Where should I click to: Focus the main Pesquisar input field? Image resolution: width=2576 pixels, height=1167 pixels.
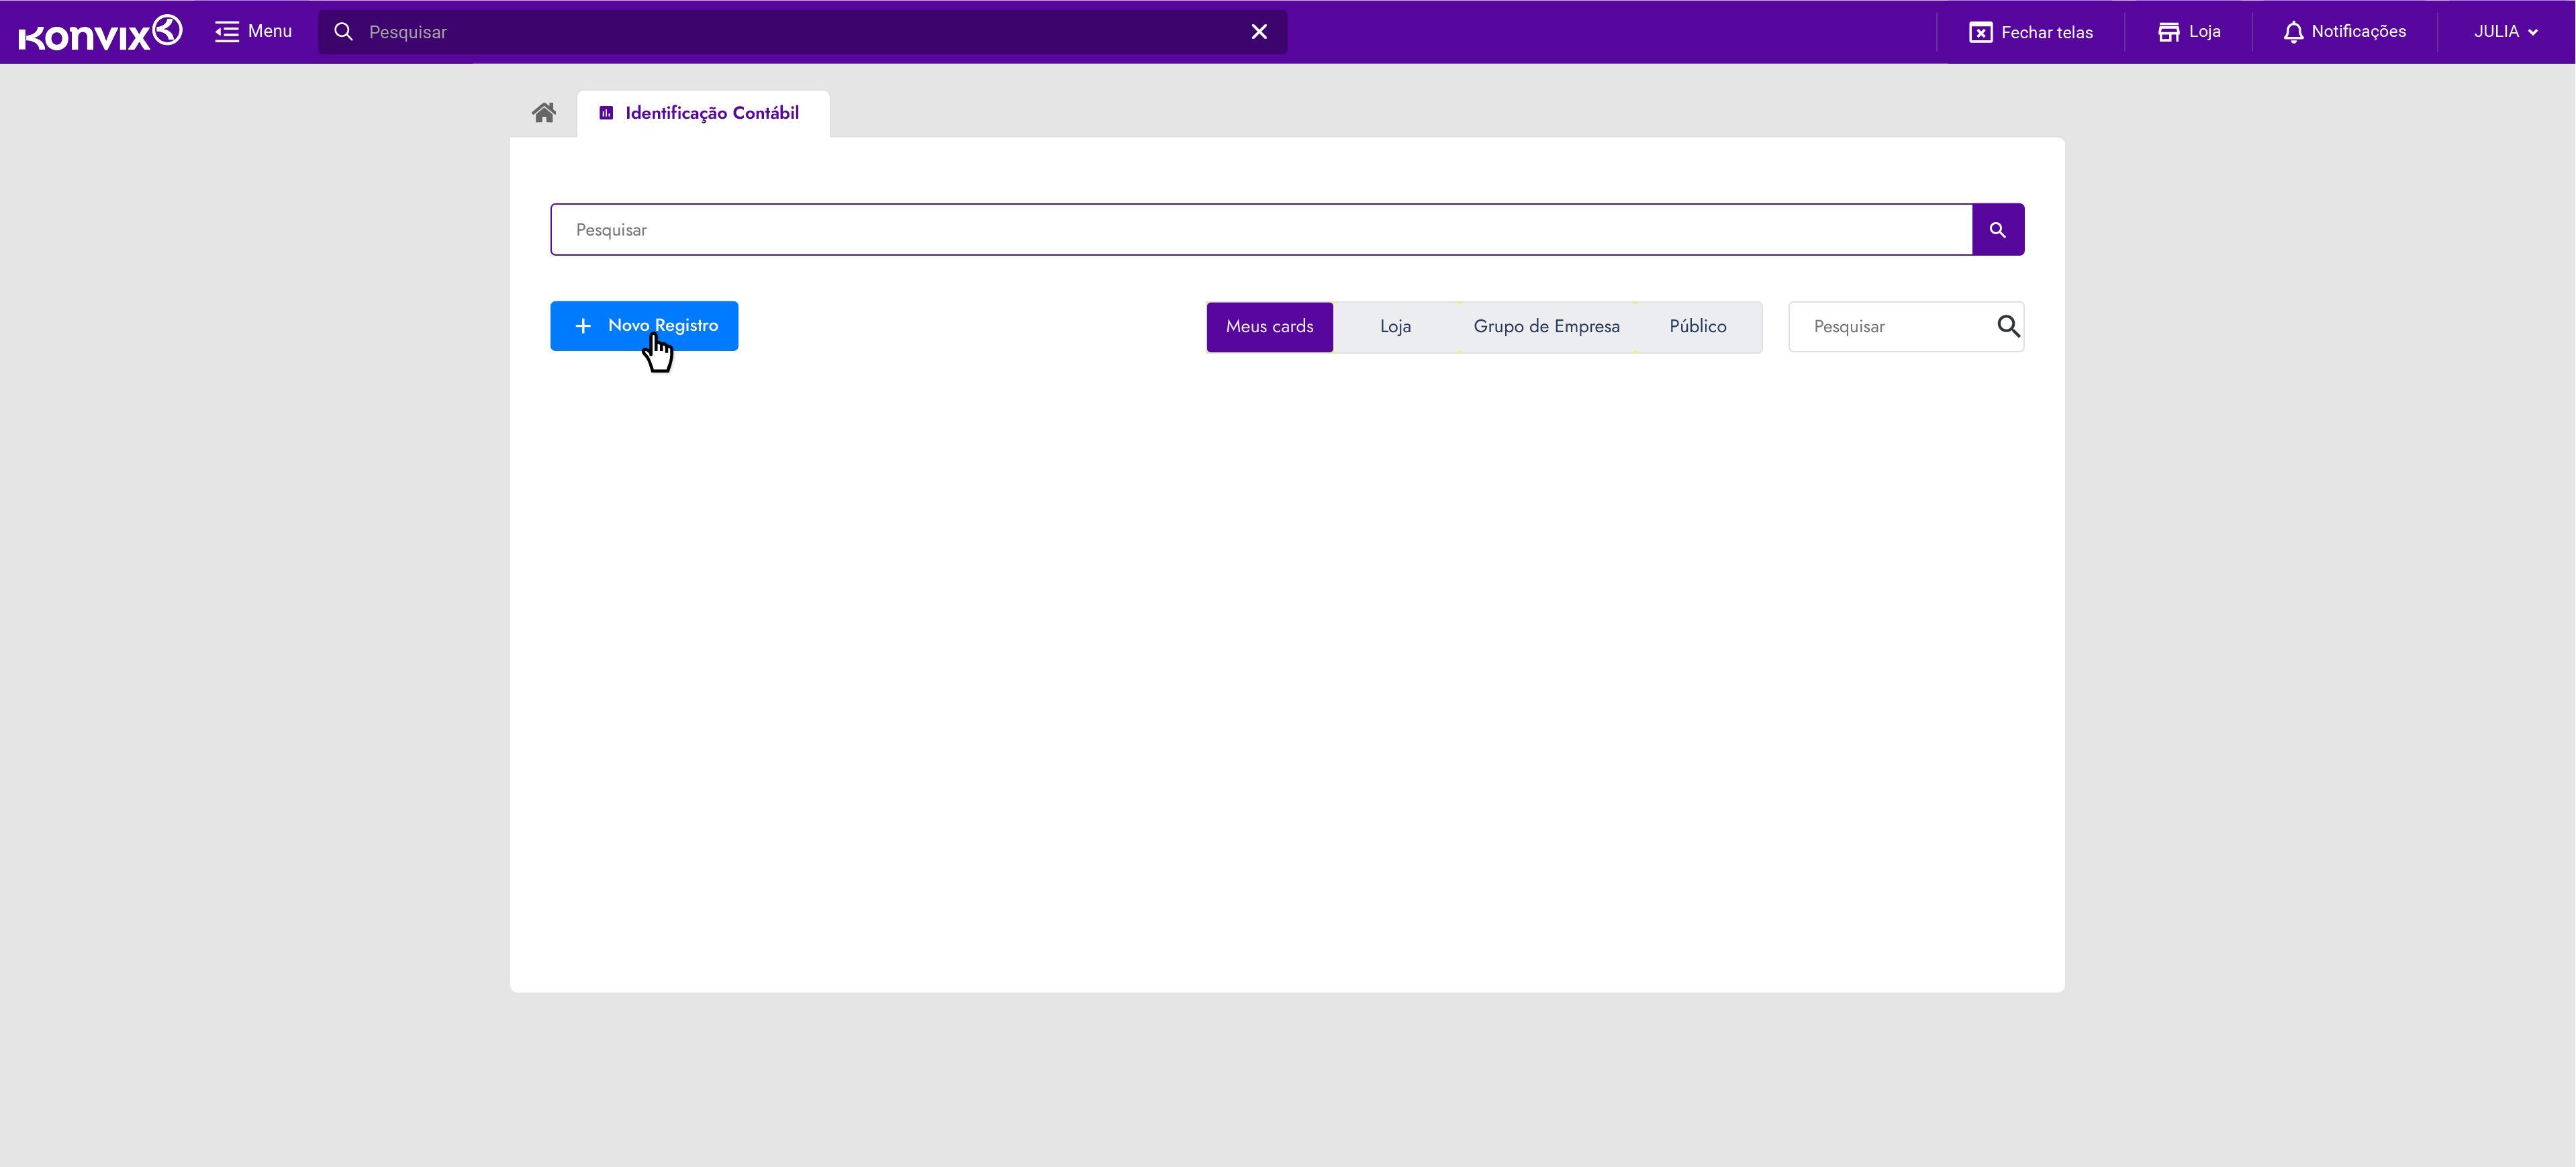[1260, 230]
